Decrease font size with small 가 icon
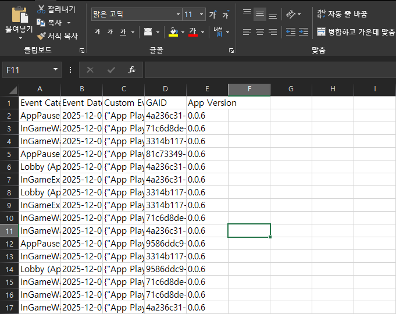The height and width of the screenshot is (314, 396). 226,15
